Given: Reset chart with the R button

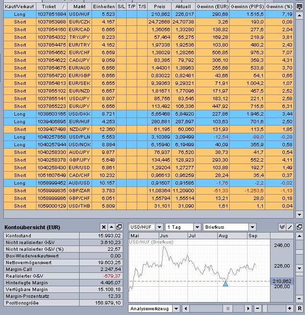Looking at the screenshot, I should 299,308.
